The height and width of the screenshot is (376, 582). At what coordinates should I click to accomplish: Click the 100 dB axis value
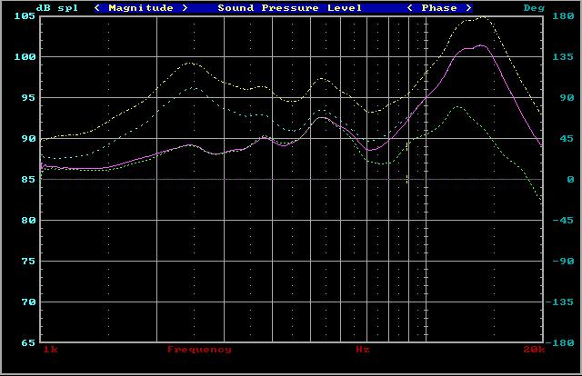click(x=25, y=56)
